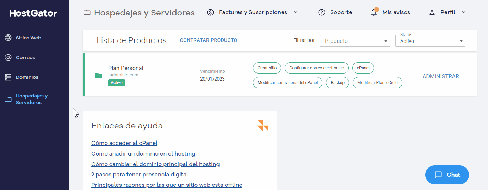Open link Cómo acceder al cPanel
Viewport: 488px width, 190px height.
(x=124, y=143)
